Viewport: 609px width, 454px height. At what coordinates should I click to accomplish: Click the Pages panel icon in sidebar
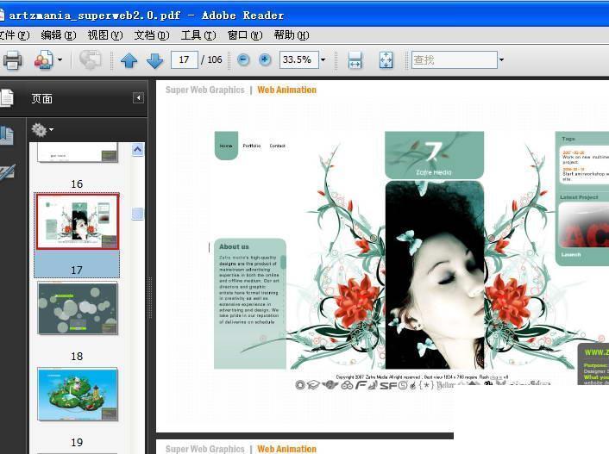[x=7, y=98]
